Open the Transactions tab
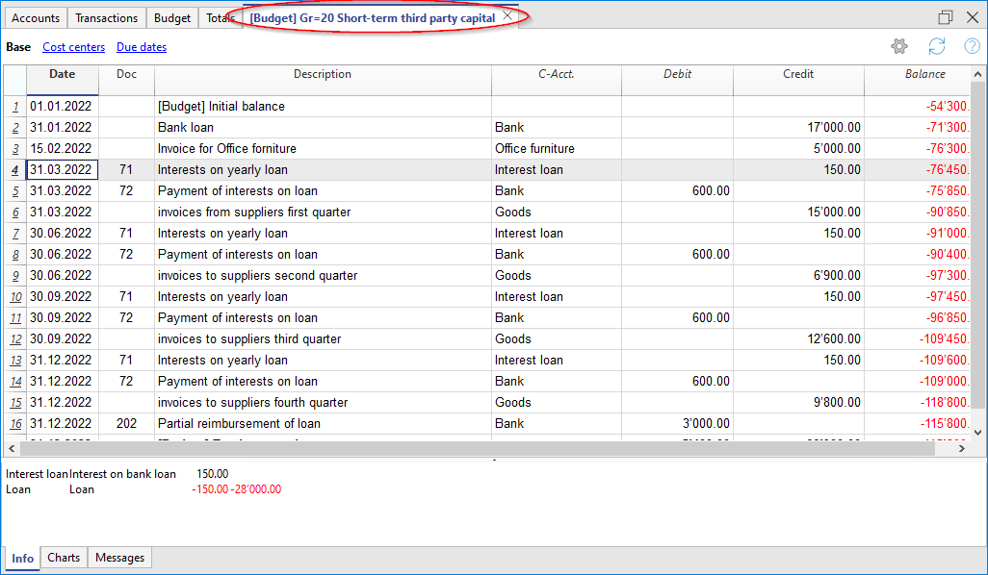This screenshot has width=988, height=575. coord(106,18)
